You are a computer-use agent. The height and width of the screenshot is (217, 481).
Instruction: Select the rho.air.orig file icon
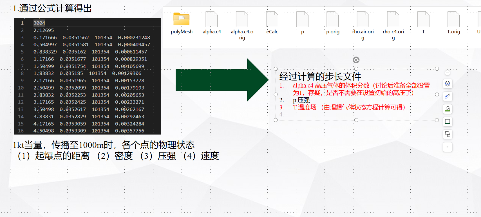coord(363,19)
